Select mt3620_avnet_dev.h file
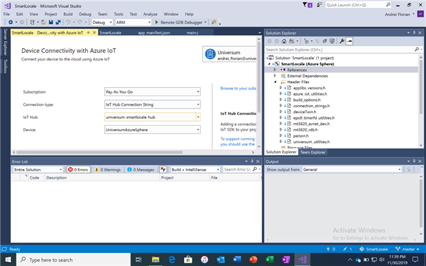This screenshot has height=266, width=426. 311,124
